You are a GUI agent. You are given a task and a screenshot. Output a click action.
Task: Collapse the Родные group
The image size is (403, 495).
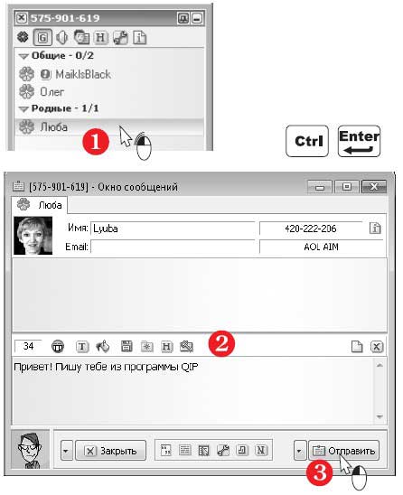coord(23,109)
